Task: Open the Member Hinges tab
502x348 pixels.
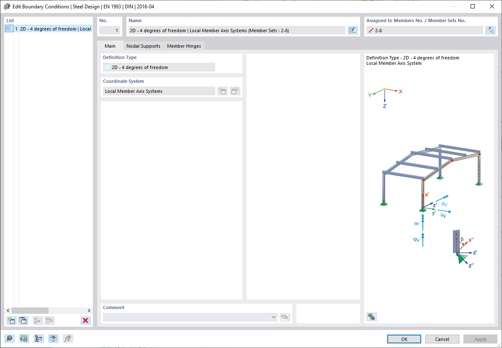Action: (184, 46)
